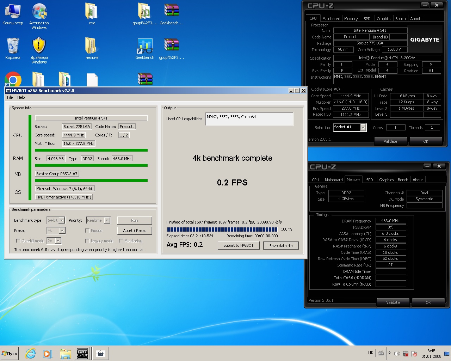Switch to HWBOT x265 via its taskbar button

pos(101,354)
